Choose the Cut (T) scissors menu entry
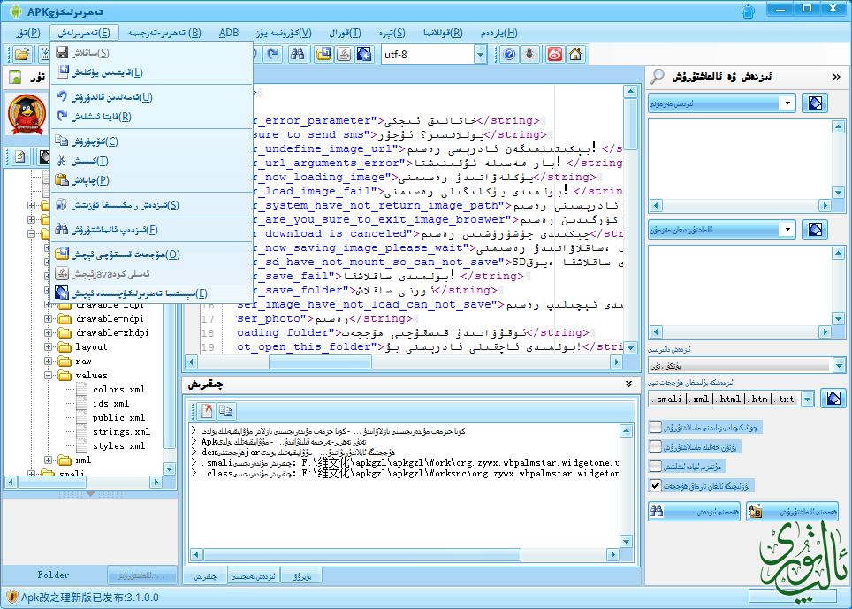Screen dimensions: 852x609 click(152, 161)
